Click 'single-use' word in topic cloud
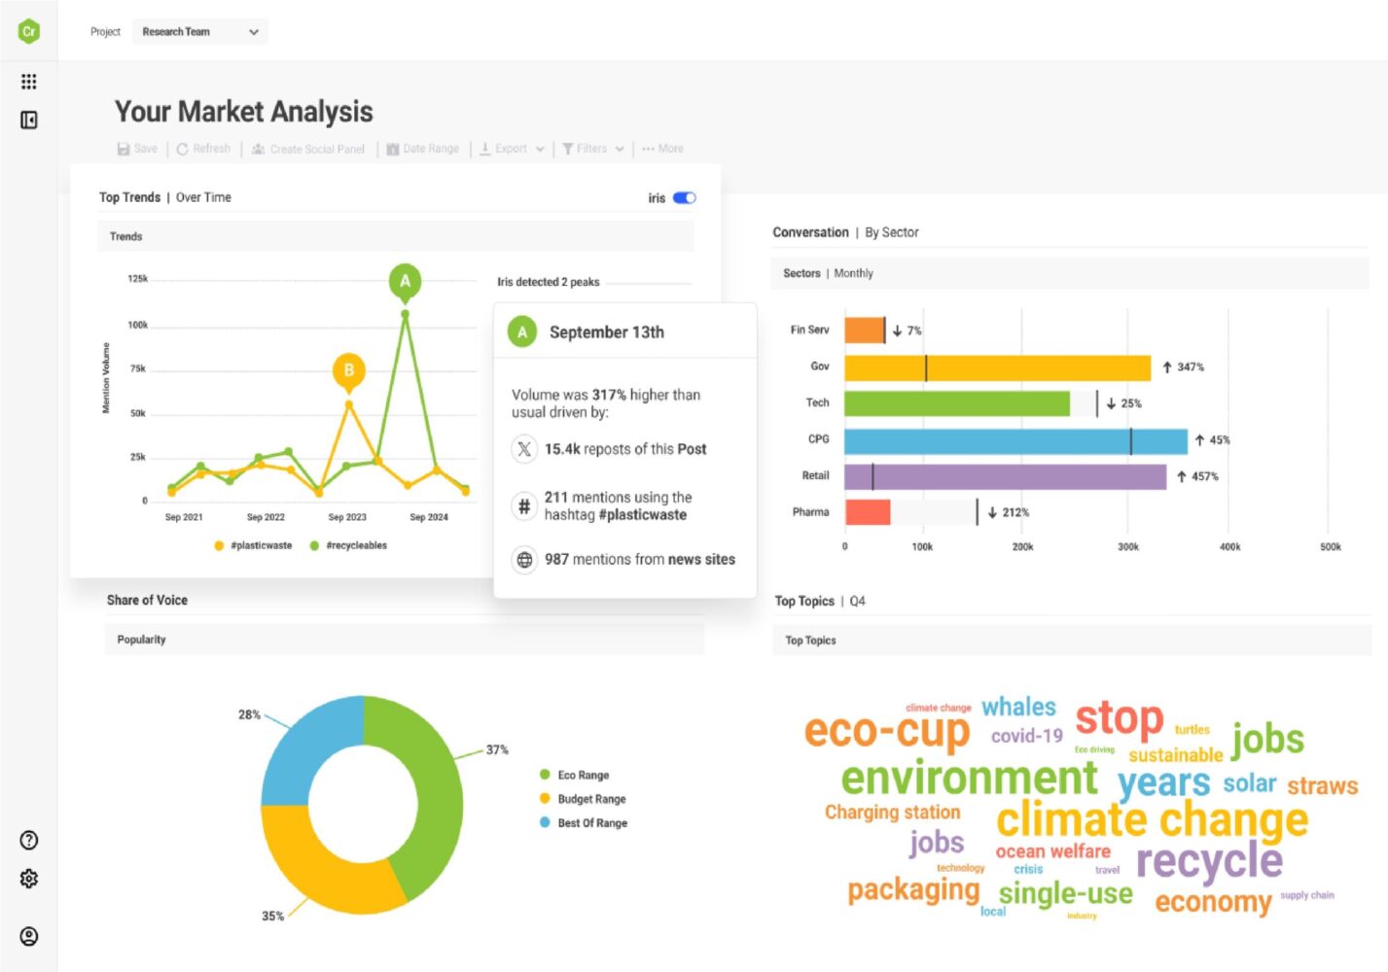The width and height of the screenshot is (1388, 972). [1065, 893]
